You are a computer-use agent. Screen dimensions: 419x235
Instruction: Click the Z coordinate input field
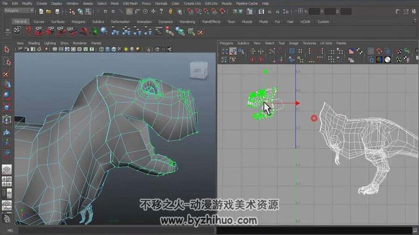coord(346,11)
